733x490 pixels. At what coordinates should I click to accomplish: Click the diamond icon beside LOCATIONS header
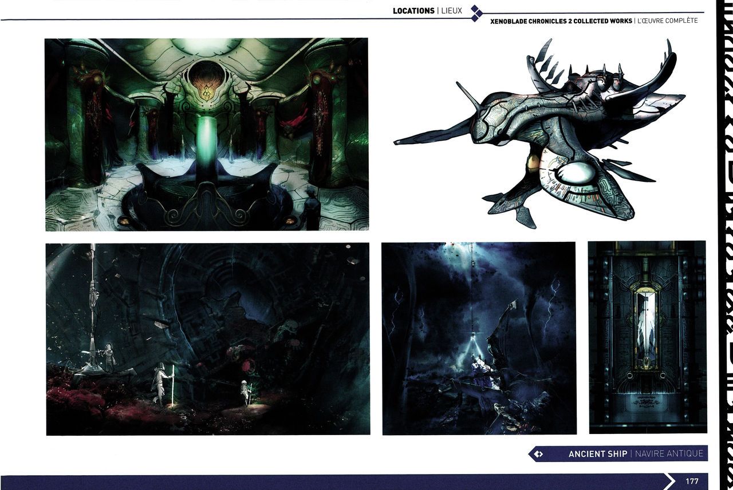pyautogui.click(x=475, y=13)
